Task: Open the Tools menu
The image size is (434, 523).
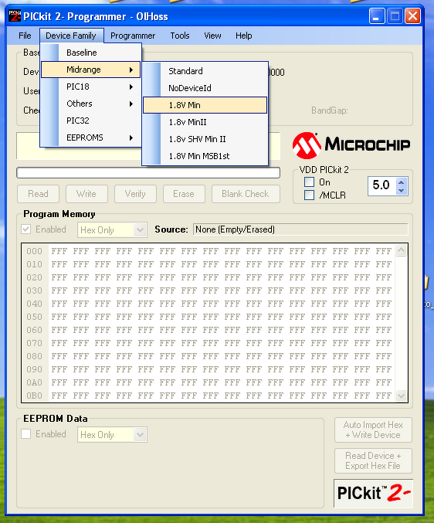Action: [180, 36]
